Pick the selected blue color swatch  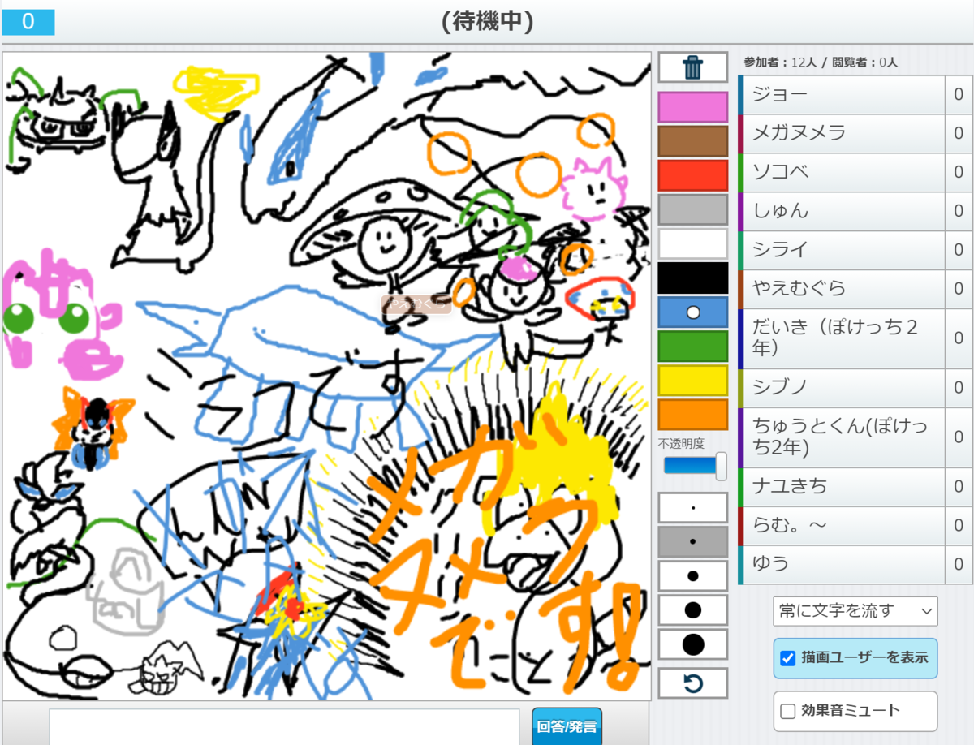[692, 312]
